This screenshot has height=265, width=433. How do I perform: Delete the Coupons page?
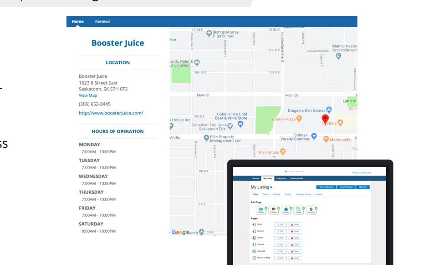click(295, 245)
